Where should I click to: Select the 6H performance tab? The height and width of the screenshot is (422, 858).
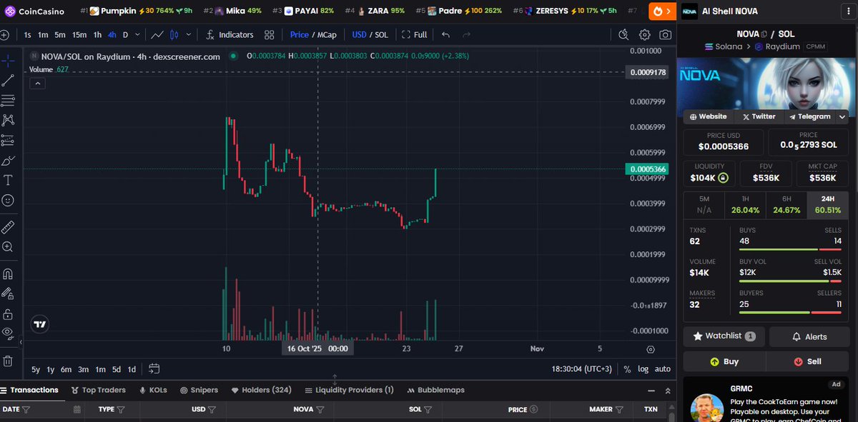point(786,205)
